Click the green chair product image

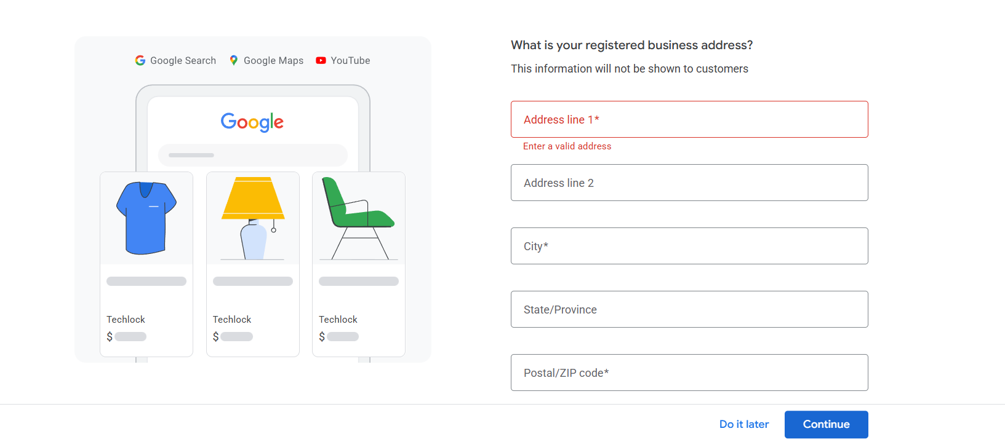(x=359, y=218)
